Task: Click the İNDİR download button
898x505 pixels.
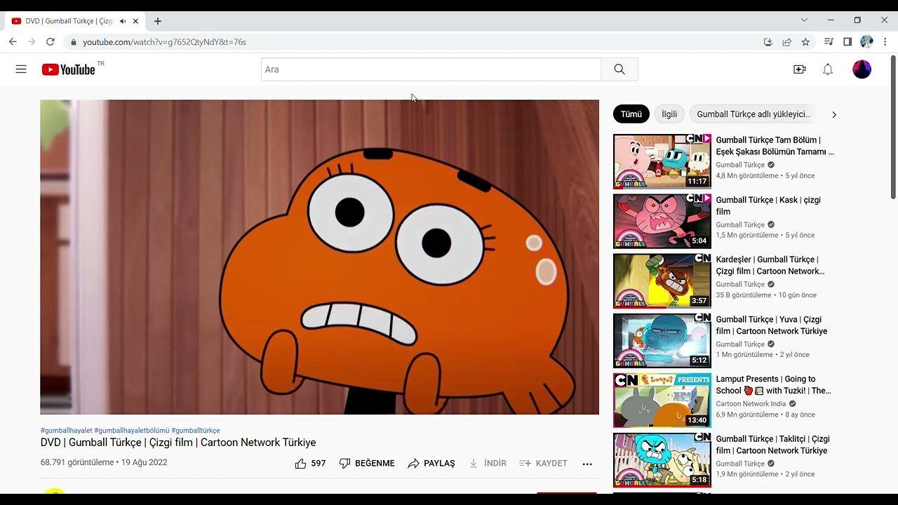Action: 488,464
